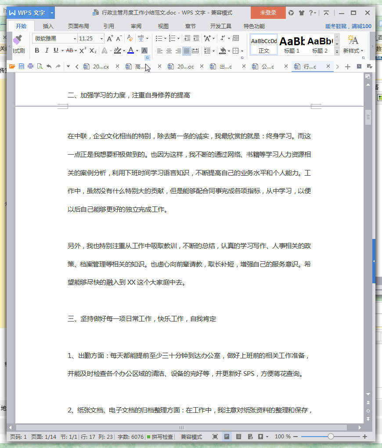Save document using the diskette icon
This screenshot has width=382, height=448.
click(22, 66)
